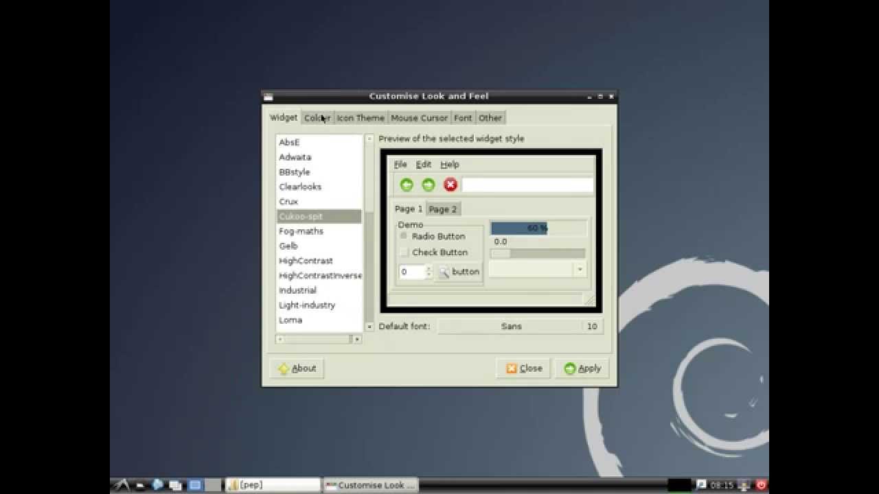Click the About button
Viewport: 879px width, 494px height.
(x=297, y=368)
